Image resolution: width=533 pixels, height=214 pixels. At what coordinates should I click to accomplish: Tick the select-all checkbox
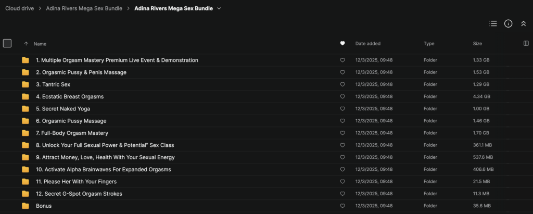(x=7, y=44)
